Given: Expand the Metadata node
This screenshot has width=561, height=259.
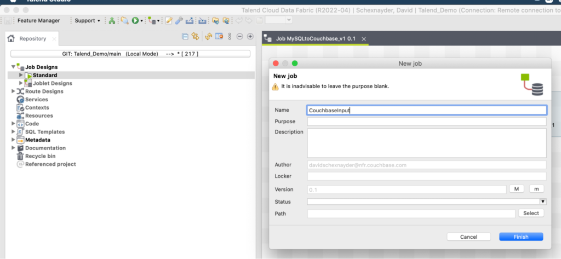Looking at the screenshot, I should pyautogui.click(x=13, y=140).
